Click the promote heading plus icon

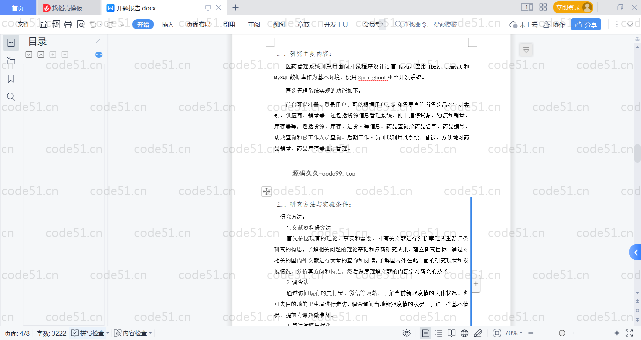[x=53, y=54]
